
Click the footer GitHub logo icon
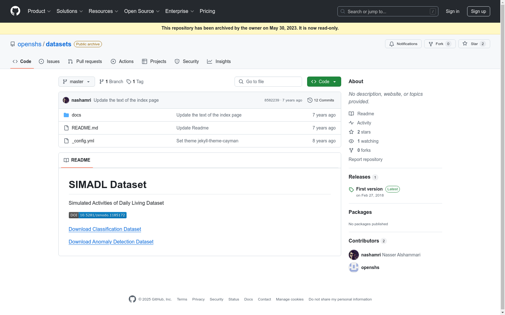[132, 299]
